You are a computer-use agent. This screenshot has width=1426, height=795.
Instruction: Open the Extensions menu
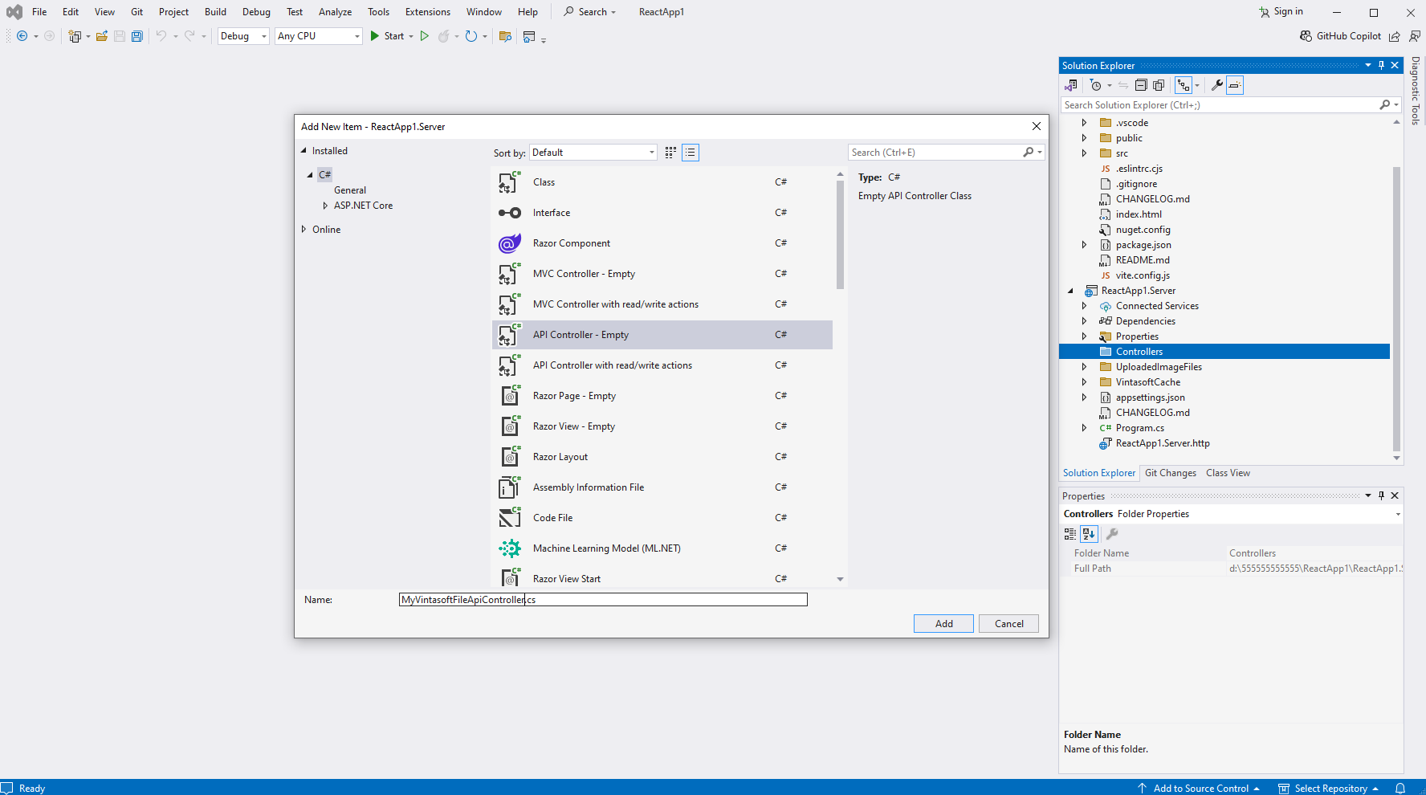pos(427,12)
